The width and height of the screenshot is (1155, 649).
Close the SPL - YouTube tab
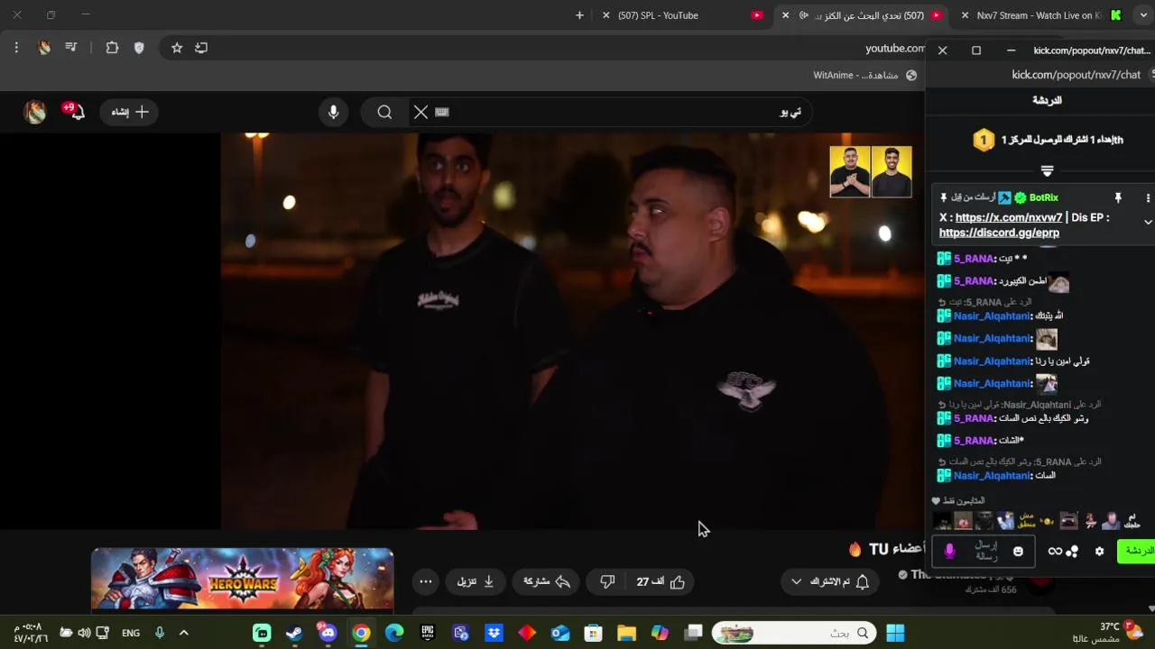pyautogui.click(x=605, y=15)
